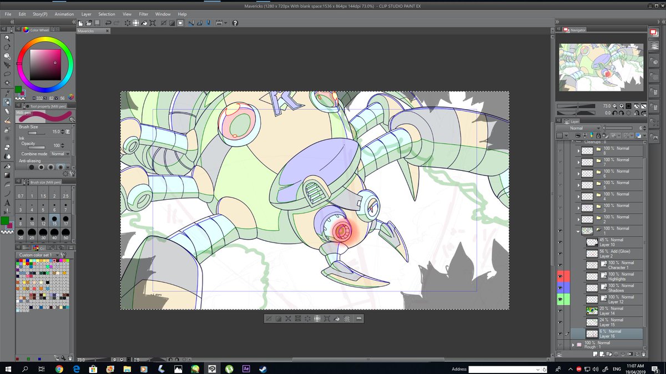Viewport: 666px width, 374px height.
Task: Switch to the Mavericks canvas tab
Action: [87, 31]
